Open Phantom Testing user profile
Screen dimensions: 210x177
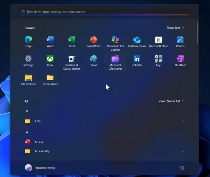click(40, 168)
